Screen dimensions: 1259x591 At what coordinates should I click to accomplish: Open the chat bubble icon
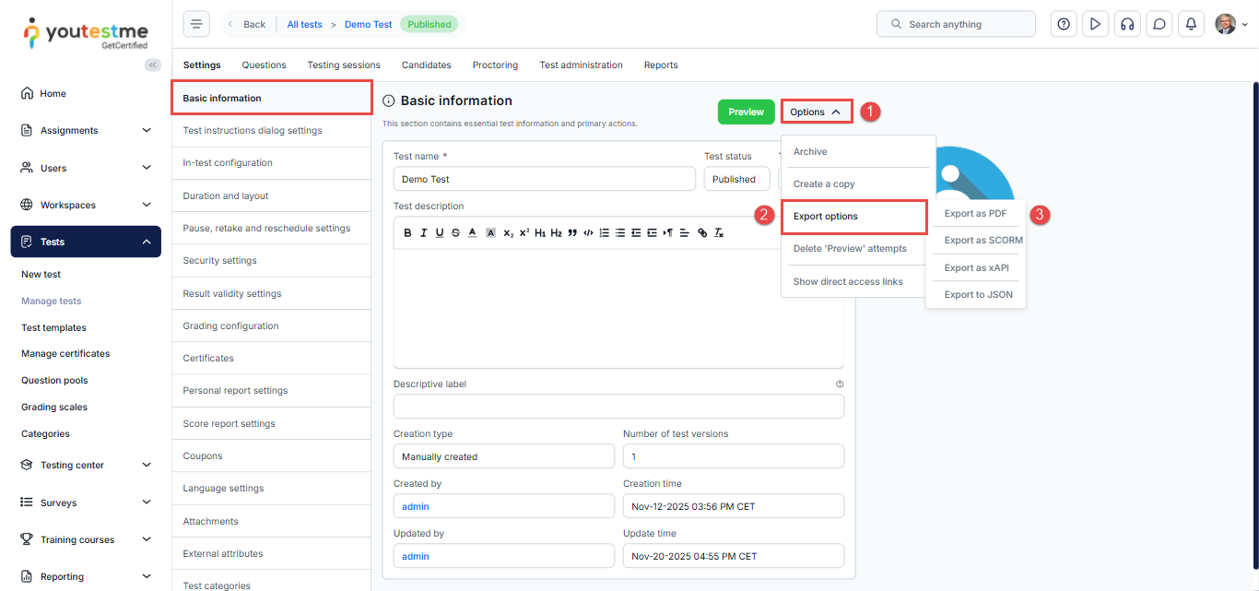pos(1159,24)
